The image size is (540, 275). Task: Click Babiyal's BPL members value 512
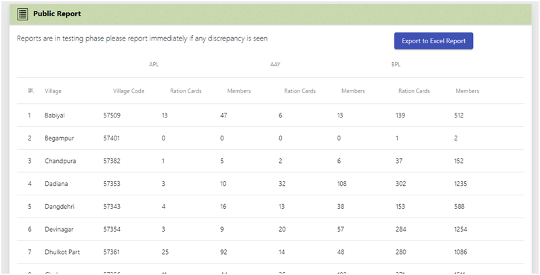coord(459,116)
